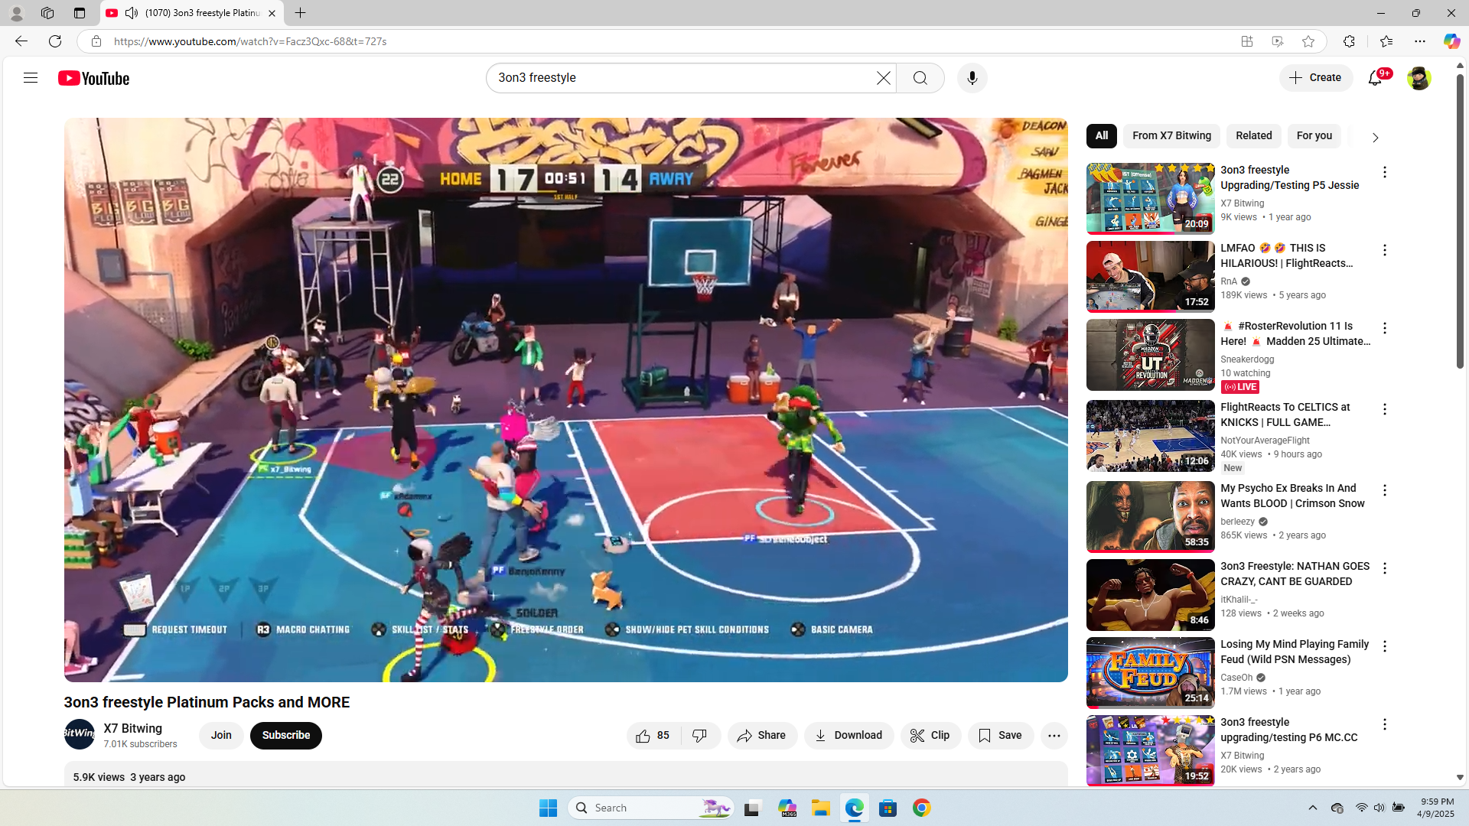Like this video
Viewport: 1469px width, 826px height.
point(653,736)
